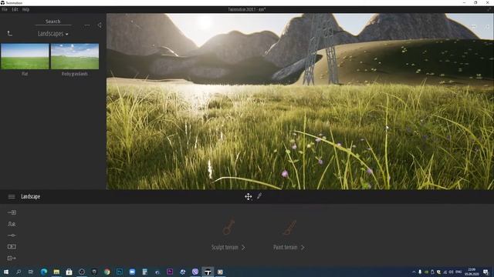This screenshot has width=494, height=277.
Task: Open Microsoft Store from the taskbar
Action: (69, 272)
